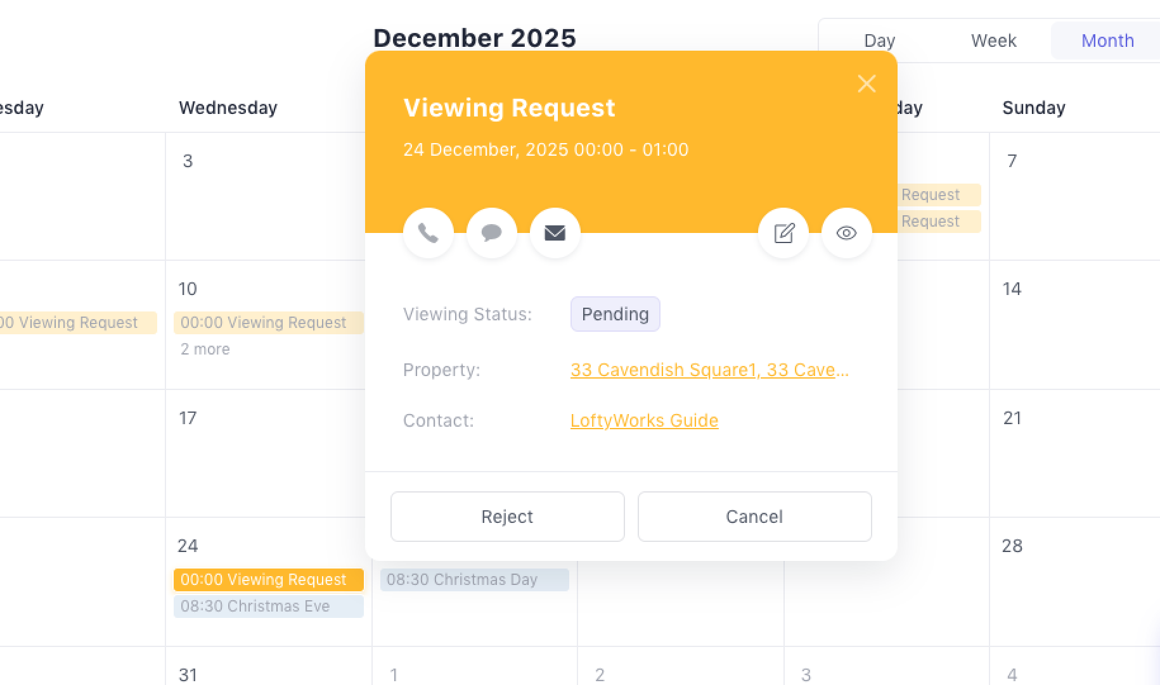
Task: Click the eye icon to view details
Action: coord(847,233)
